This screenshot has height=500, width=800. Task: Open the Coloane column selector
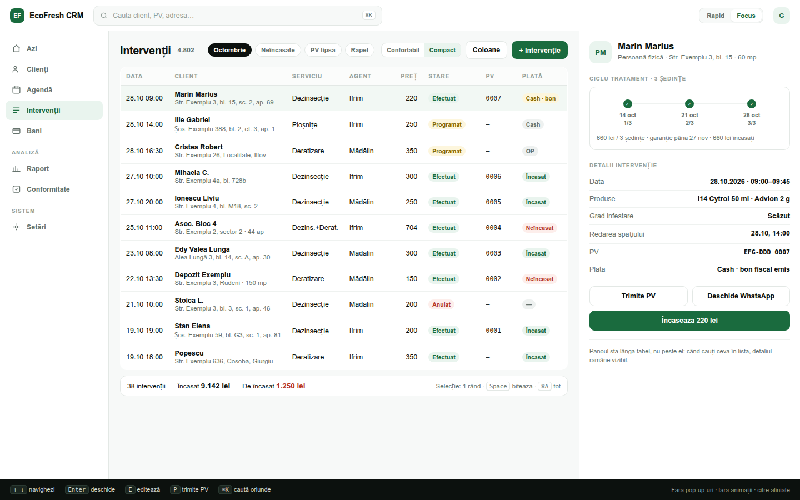(486, 50)
